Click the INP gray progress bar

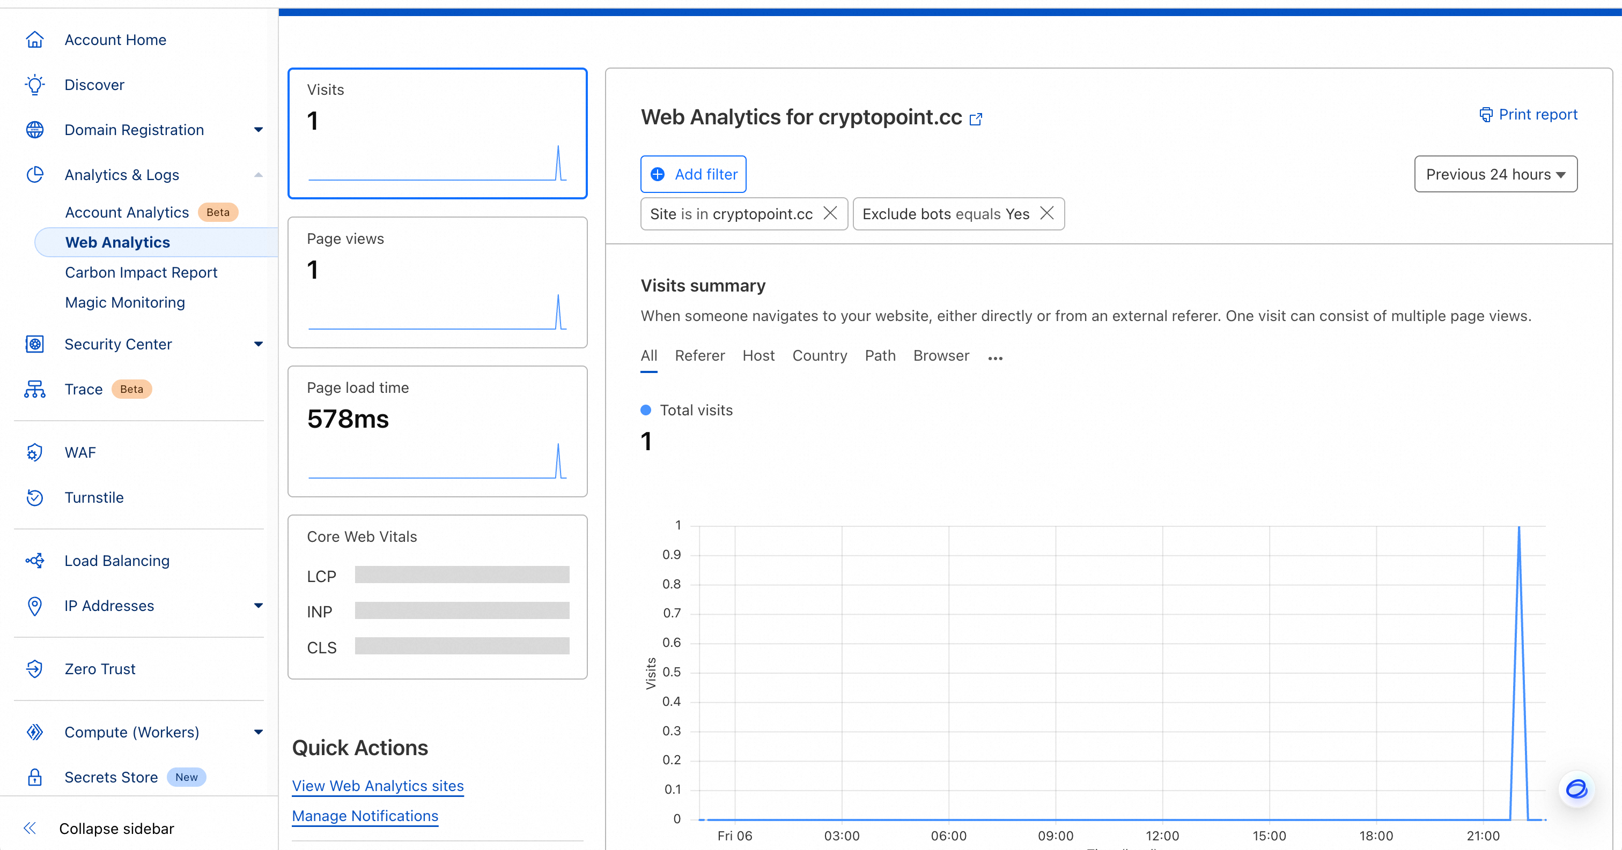point(462,610)
